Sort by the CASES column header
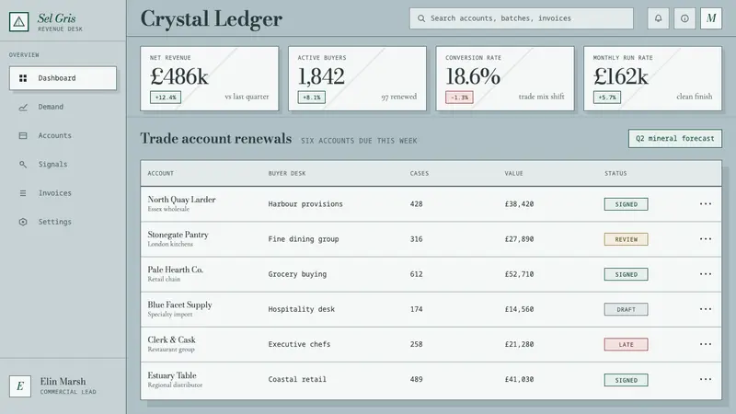This screenshot has width=736, height=414. coord(420,173)
